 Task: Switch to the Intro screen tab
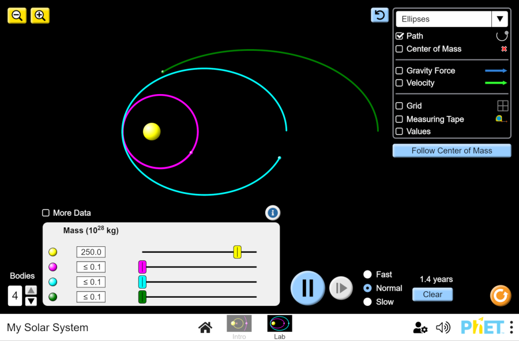click(x=239, y=327)
